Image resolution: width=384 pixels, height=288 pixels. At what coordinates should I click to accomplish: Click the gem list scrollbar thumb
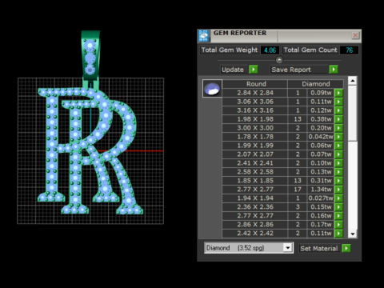353,113
